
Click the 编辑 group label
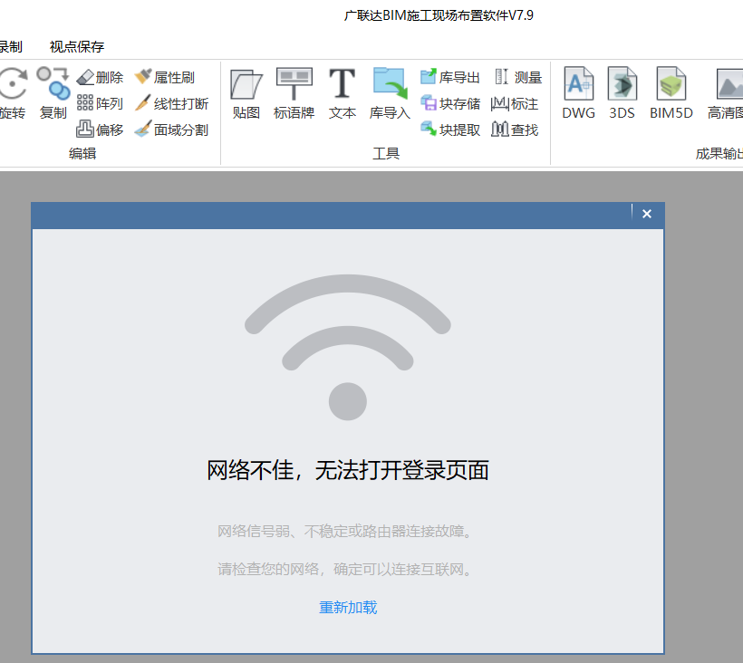(x=82, y=153)
